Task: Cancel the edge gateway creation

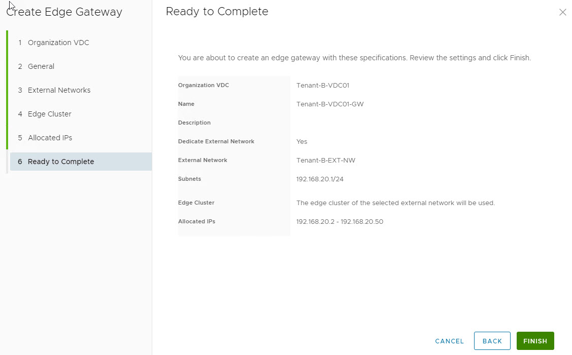Action: pyautogui.click(x=449, y=341)
